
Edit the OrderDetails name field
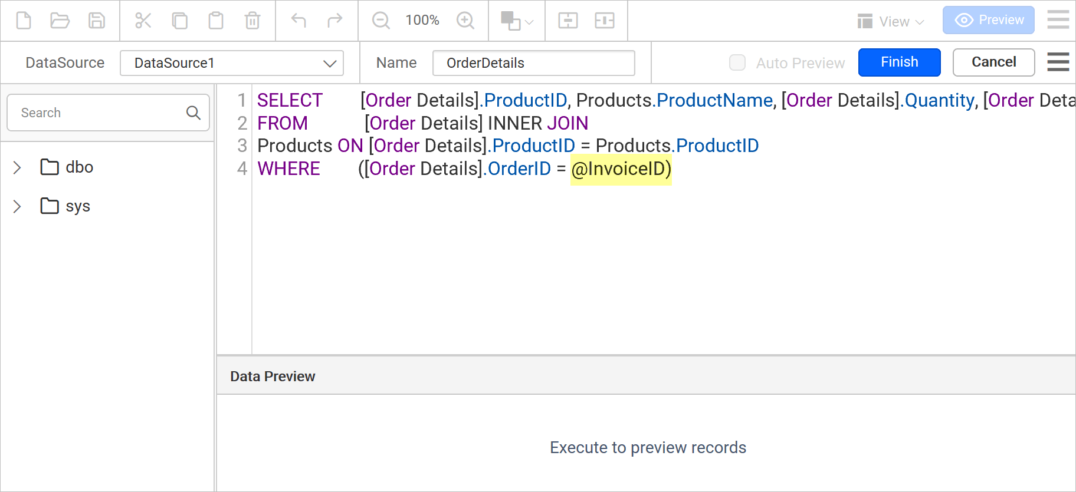pos(534,63)
